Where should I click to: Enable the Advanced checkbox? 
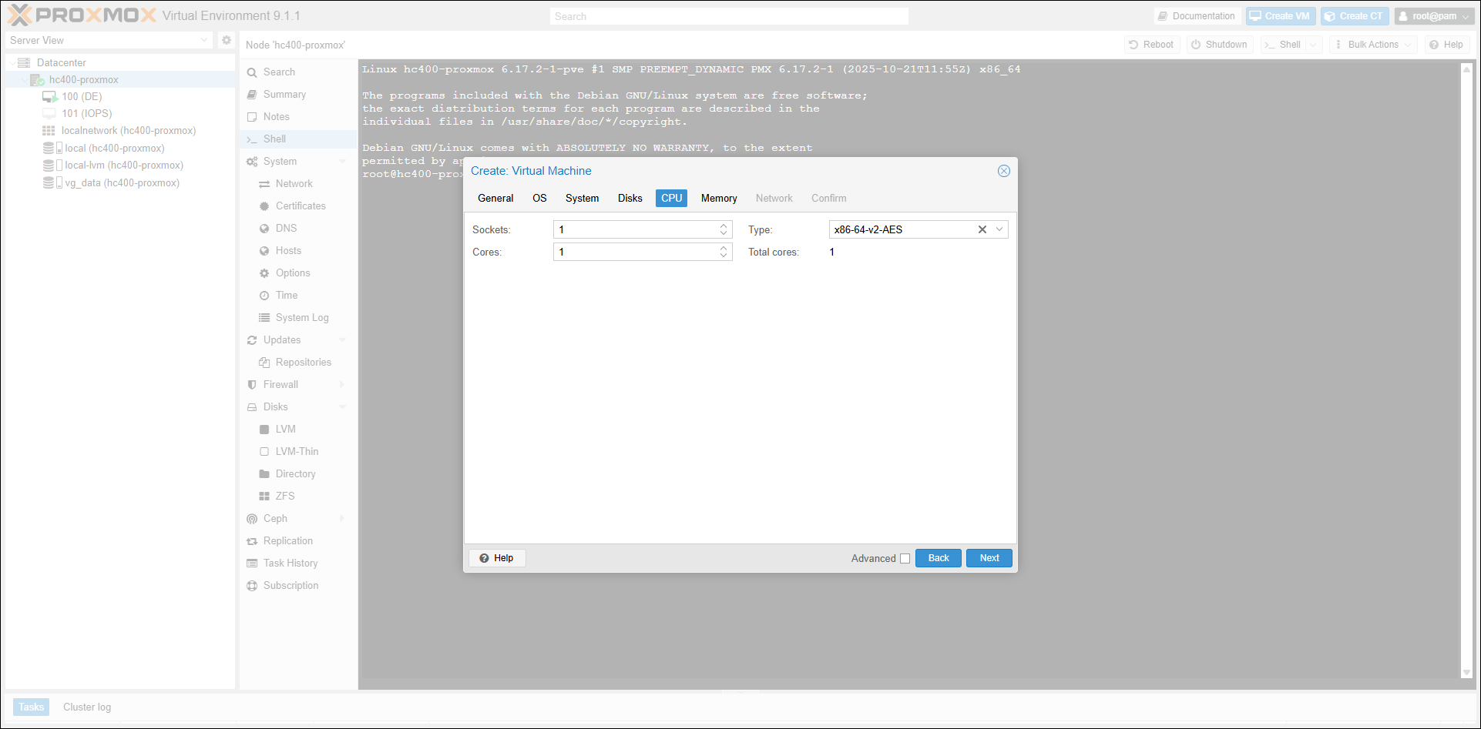[905, 559]
